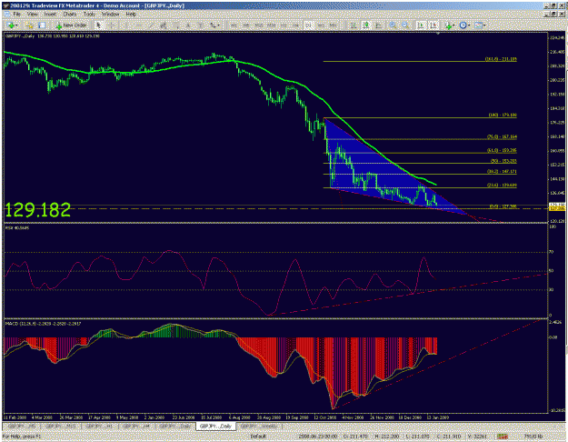This screenshot has height=442, width=568.
Task: Select the Equidistant Channel tool
Action: (164, 25)
